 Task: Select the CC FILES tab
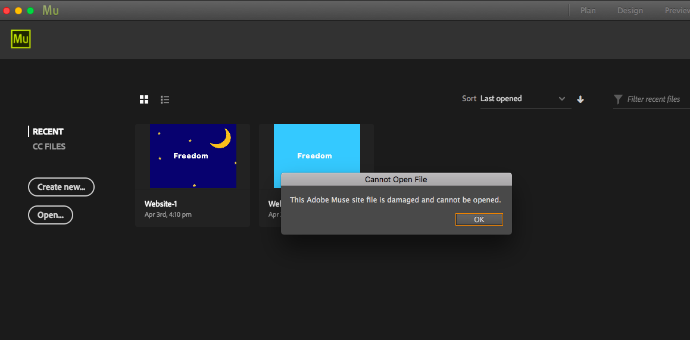coord(49,146)
